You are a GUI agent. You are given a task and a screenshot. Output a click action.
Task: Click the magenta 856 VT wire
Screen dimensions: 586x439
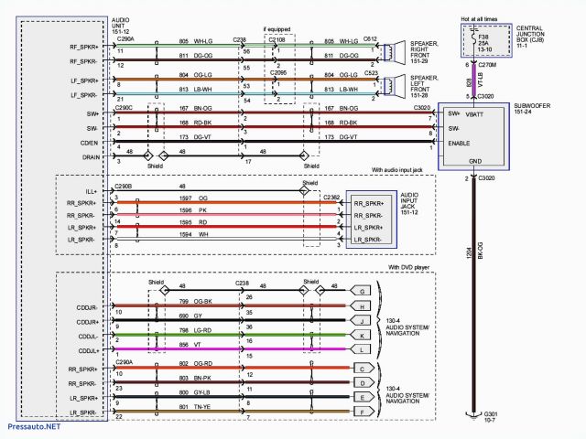coord(229,349)
